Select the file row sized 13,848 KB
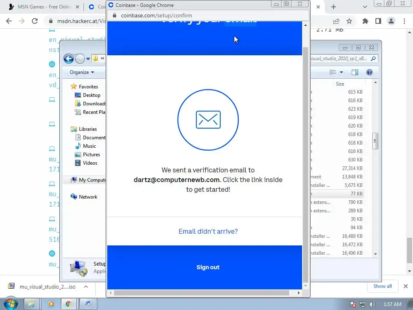This screenshot has height=310, width=413. coord(337,177)
